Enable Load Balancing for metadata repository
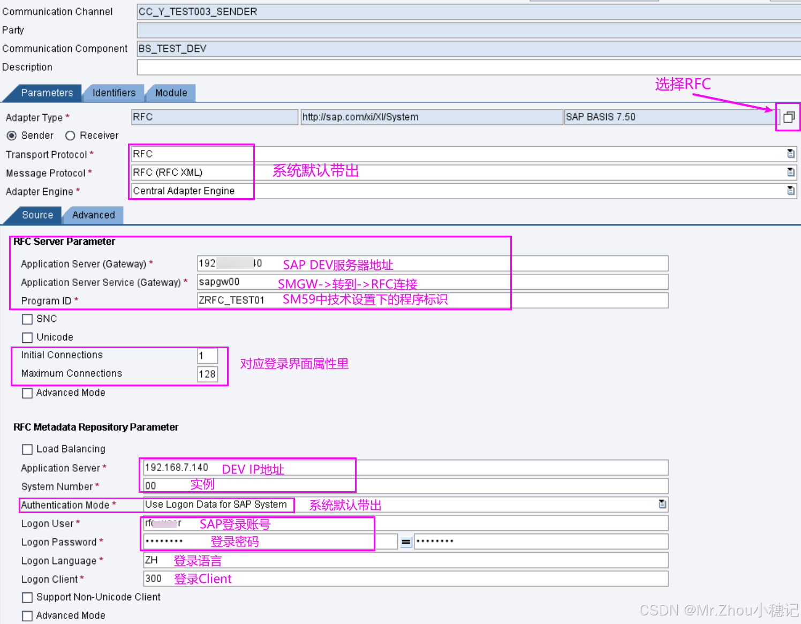Screen dimensions: 801x624 (27, 449)
